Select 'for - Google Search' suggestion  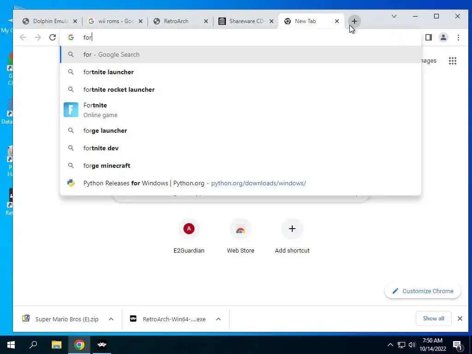(241, 54)
